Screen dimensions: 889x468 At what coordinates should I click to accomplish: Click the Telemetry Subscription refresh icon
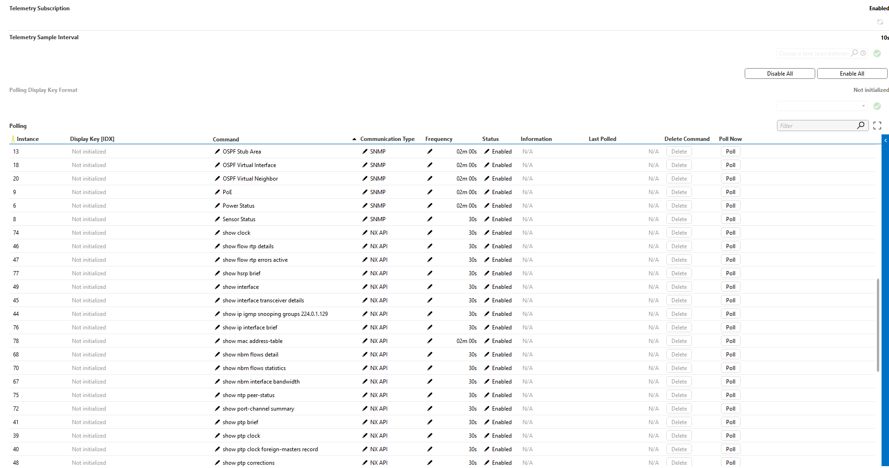point(880,22)
